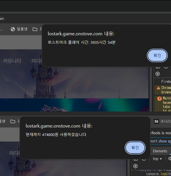Open the 미디어 menu in the lower window
This screenshot has width=171, height=176.
click(15, 153)
